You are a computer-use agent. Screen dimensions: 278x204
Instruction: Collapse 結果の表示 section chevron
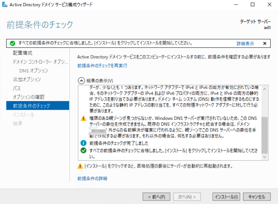pyautogui.click(x=81, y=81)
